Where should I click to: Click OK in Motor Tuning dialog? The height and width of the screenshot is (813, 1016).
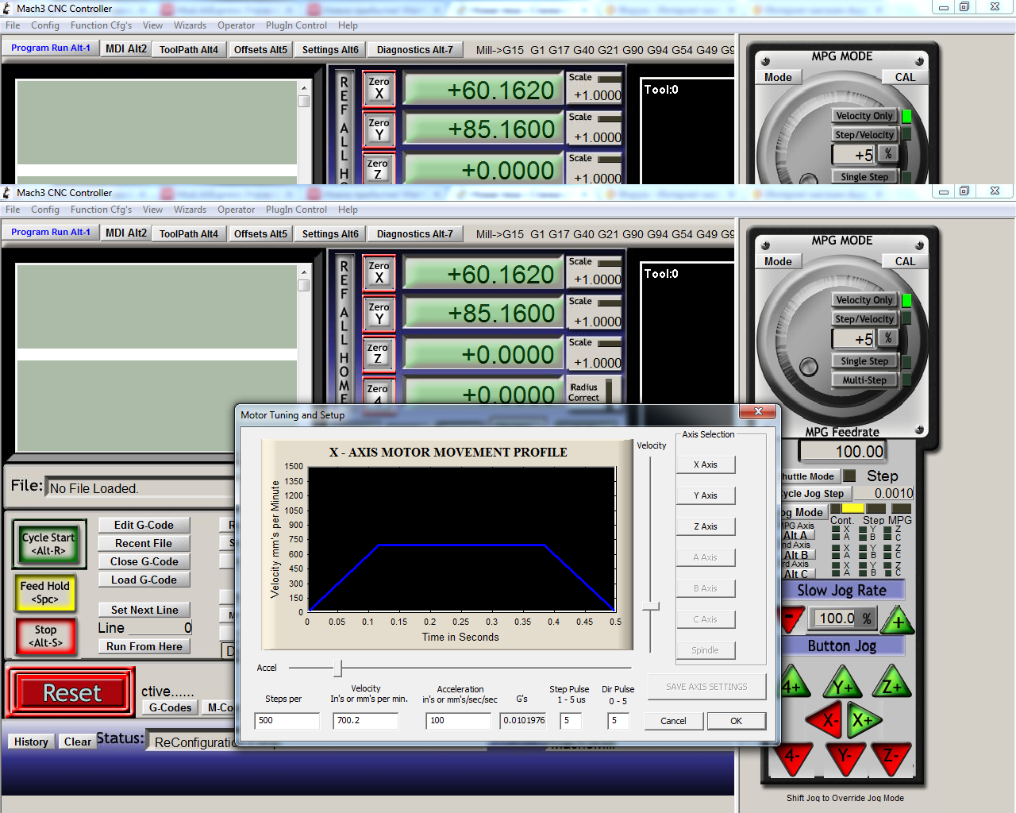(736, 721)
